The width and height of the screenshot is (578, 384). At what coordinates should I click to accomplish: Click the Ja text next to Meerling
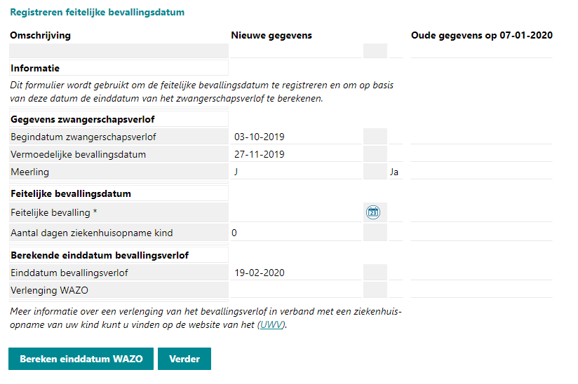[x=394, y=172]
